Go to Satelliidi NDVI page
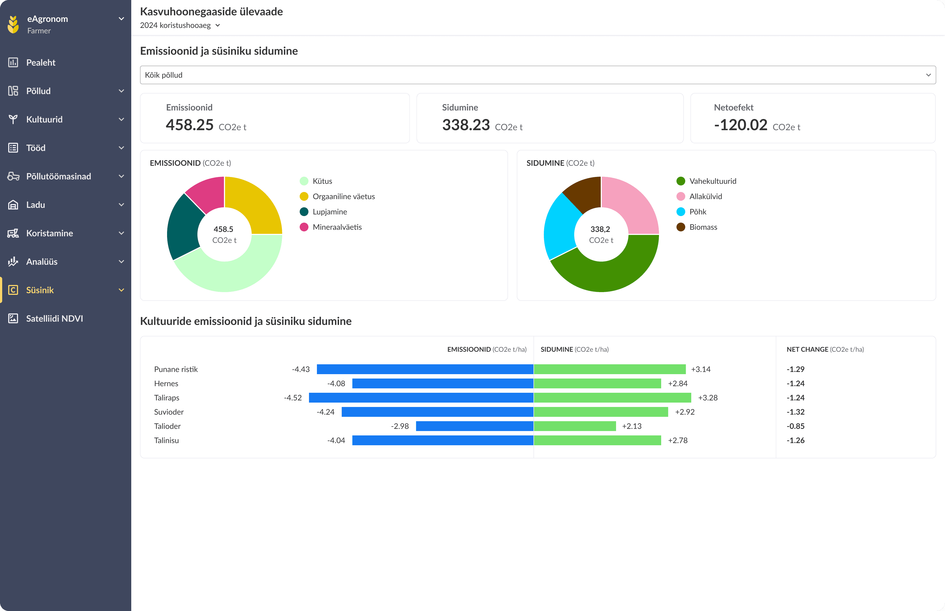The height and width of the screenshot is (611, 945). click(54, 319)
